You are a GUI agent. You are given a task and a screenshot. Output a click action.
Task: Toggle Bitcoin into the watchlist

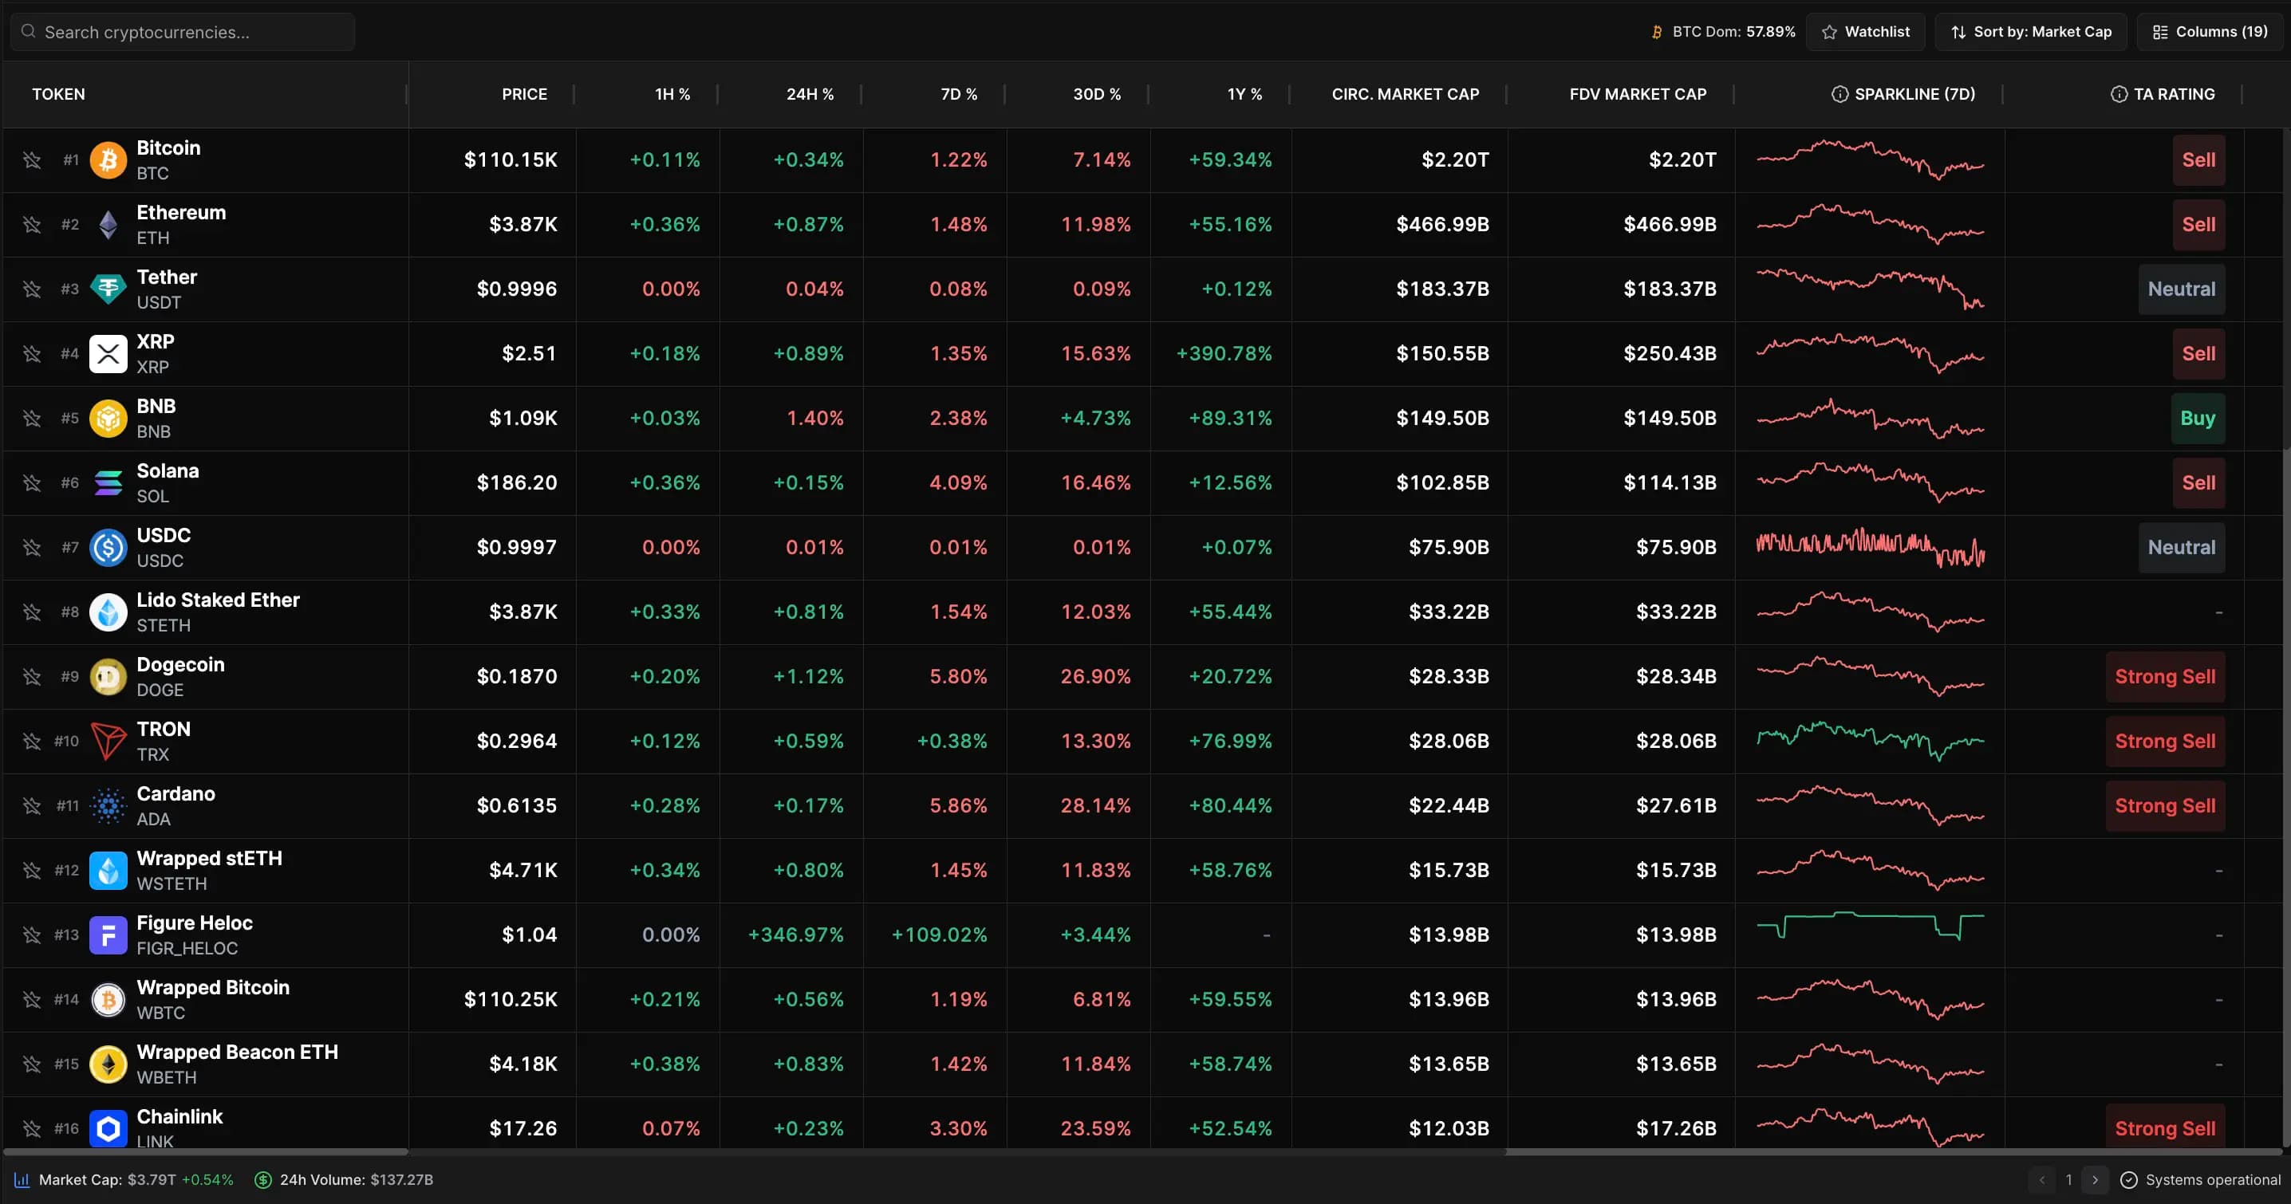(x=32, y=160)
